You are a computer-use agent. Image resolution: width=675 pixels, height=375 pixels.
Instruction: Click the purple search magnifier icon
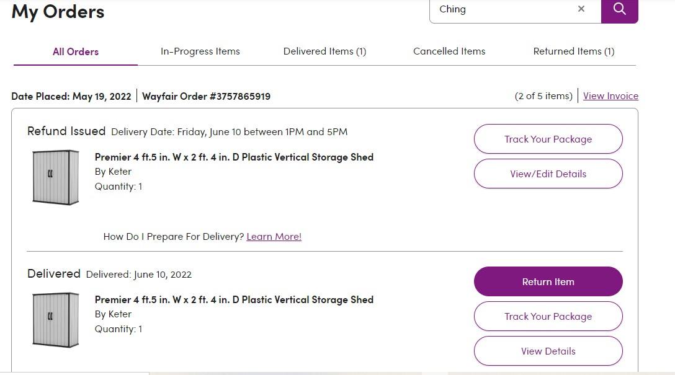pos(619,9)
